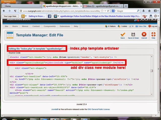161x120 pixels.
Task: Open the Site menu
Action: tap(6, 26)
